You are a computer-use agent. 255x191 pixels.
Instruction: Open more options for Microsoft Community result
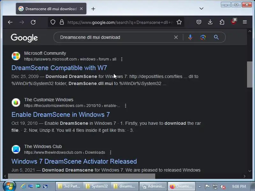(x=122, y=59)
